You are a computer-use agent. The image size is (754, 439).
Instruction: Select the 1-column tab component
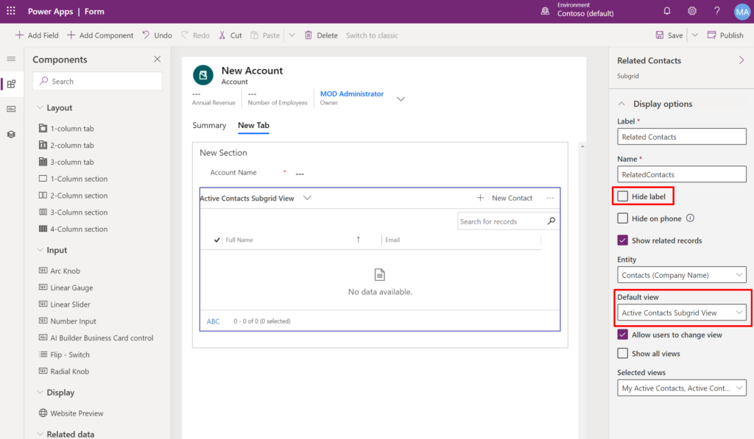pos(66,128)
